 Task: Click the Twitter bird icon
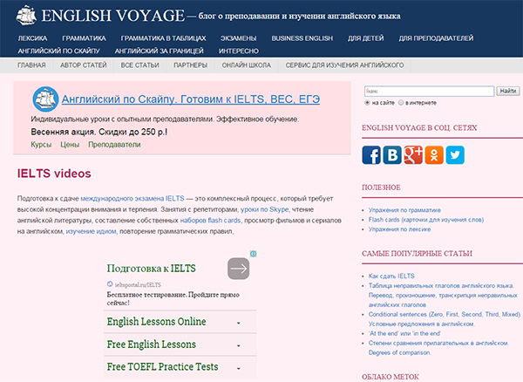tap(454, 155)
